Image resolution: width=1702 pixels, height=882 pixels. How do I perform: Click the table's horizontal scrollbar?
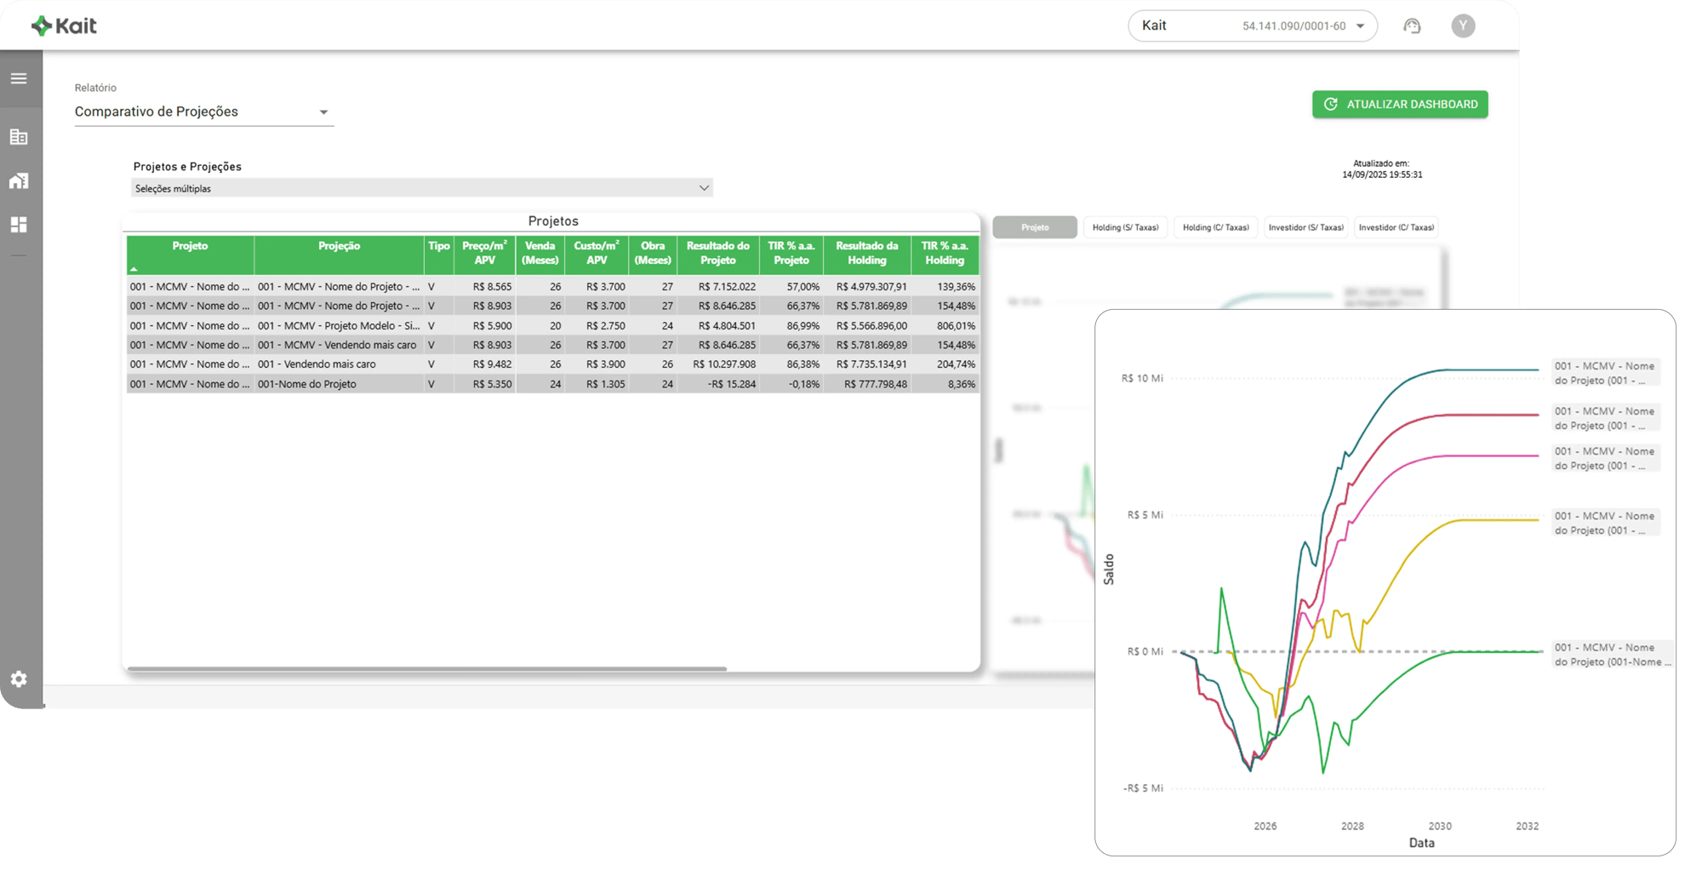pos(425,669)
